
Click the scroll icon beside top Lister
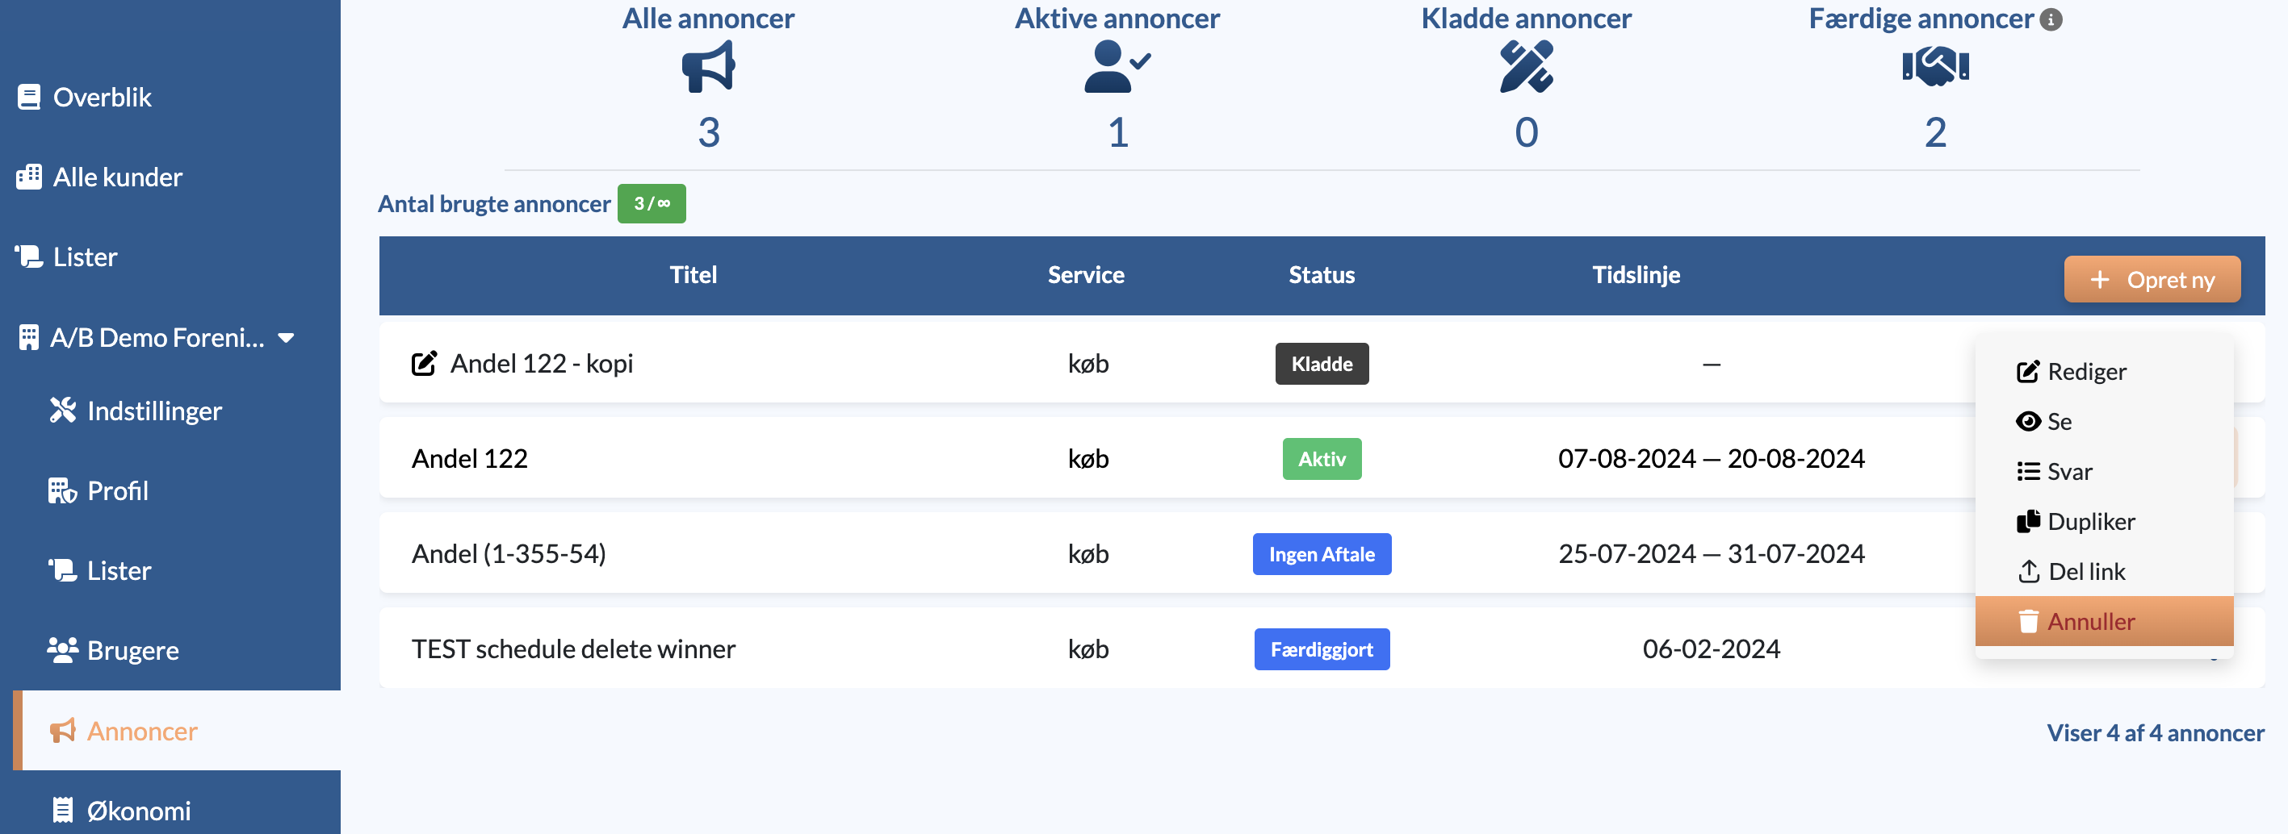(29, 256)
